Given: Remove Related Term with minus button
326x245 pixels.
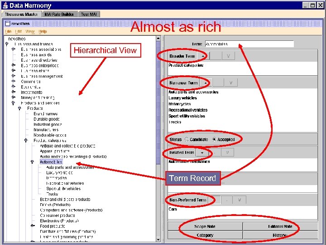Looking at the screenshot, I should pyautogui.click(x=214, y=152).
